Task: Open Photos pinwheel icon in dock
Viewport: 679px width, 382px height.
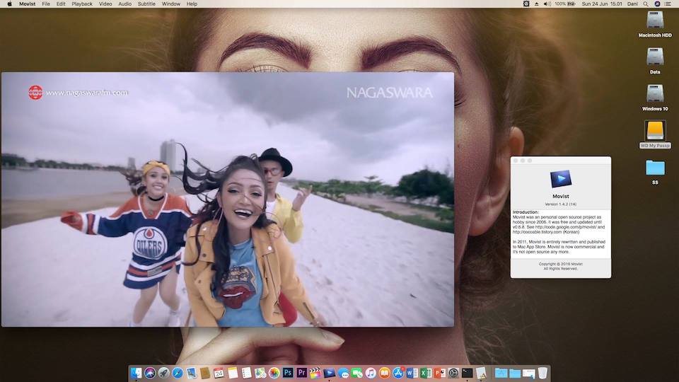Action: (x=274, y=373)
